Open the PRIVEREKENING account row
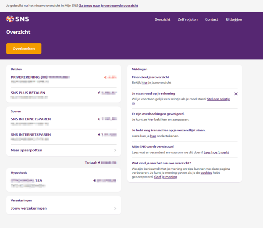The width and height of the screenshot is (263, 228). click(x=64, y=79)
